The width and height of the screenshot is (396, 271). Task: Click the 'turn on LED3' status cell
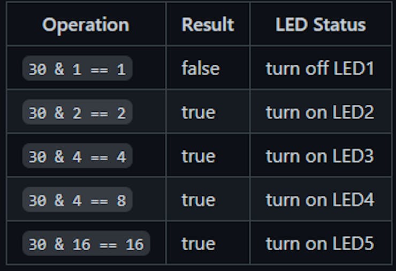tap(320, 156)
